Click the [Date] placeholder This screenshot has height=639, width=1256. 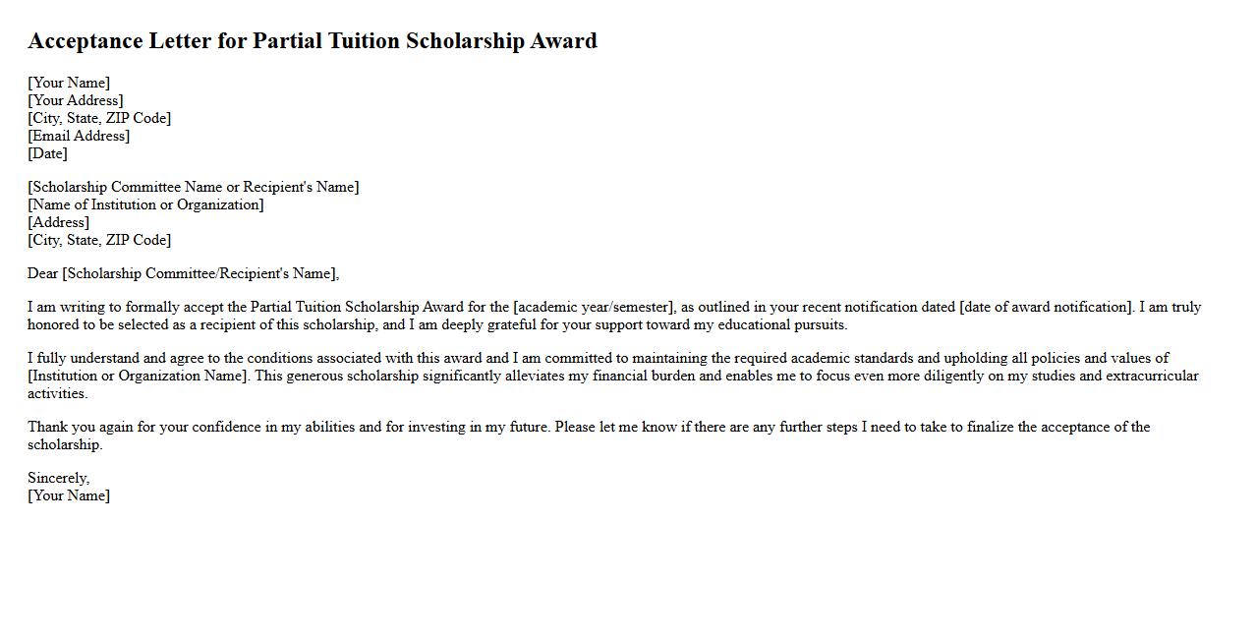point(47,153)
